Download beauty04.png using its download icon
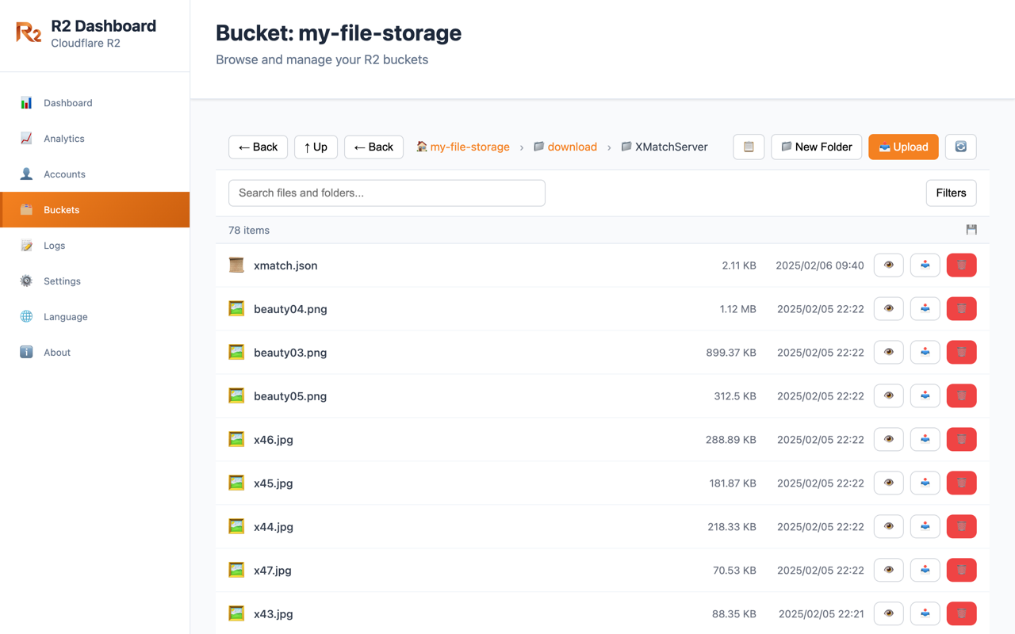The image size is (1015, 634). 925,308
